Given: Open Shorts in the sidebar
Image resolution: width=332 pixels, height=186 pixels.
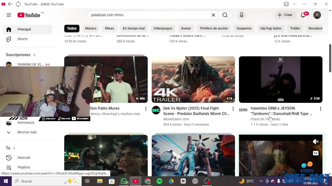Looking at the screenshot, I should [x=28, y=39].
